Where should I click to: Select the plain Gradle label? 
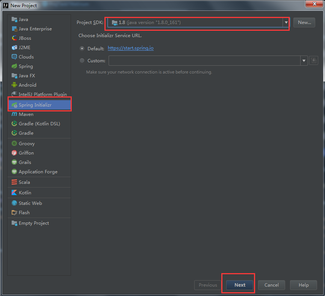click(26, 133)
